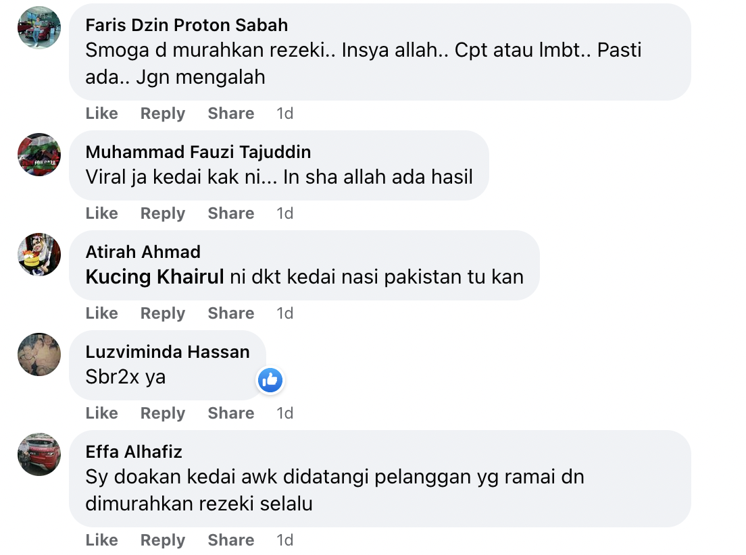Click the Muhammad Fauzi Tajuddin name link
The height and width of the screenshot is (555, 746).
(x=198, y=152)
